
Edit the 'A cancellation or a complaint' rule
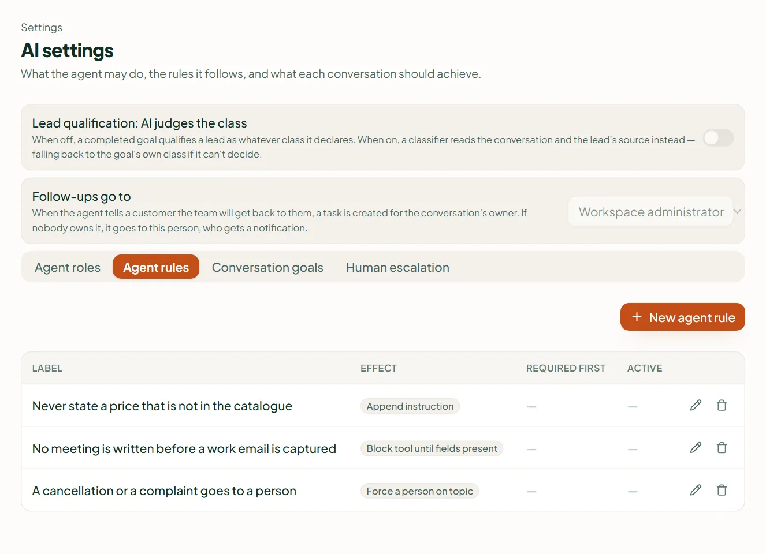coord(696,490)
